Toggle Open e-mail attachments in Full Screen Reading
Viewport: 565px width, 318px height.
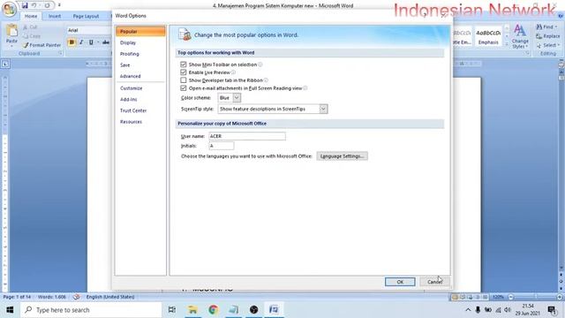tap(184, 88)
